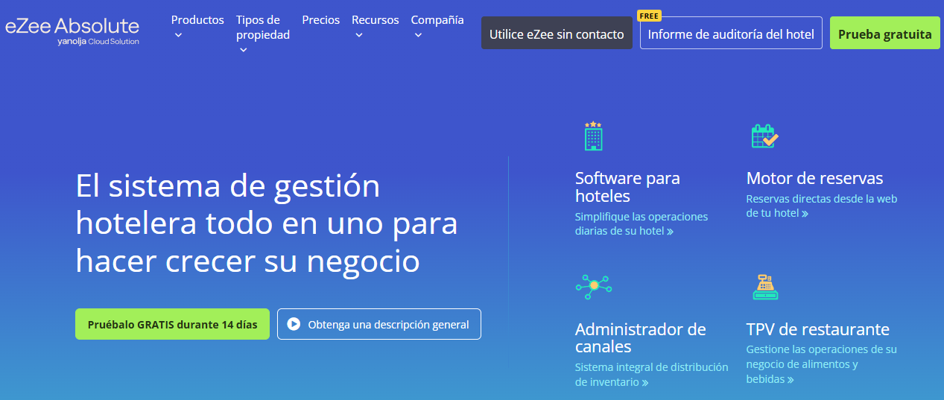Expand the Productos menu chevron
Viewport: 944px width, 400px height.
click(177, 35)
